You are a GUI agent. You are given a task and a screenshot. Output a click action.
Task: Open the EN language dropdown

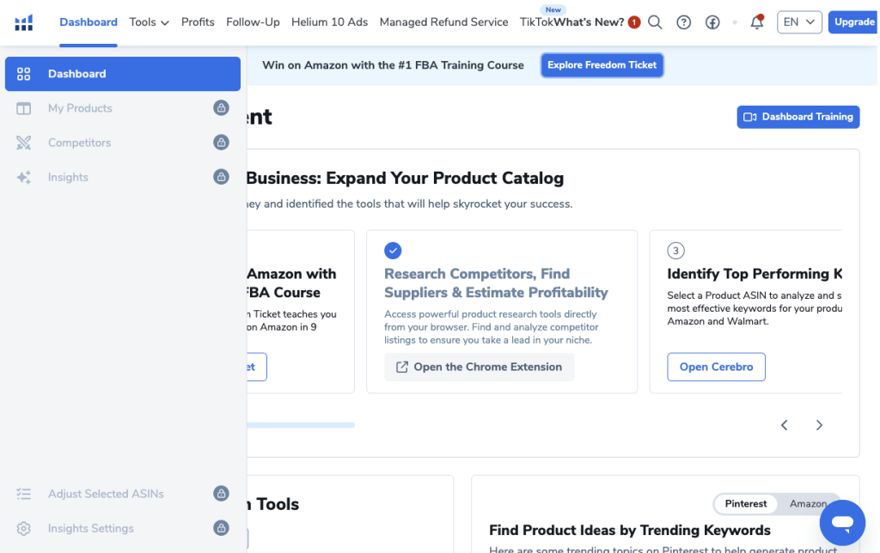click(799, 22)
